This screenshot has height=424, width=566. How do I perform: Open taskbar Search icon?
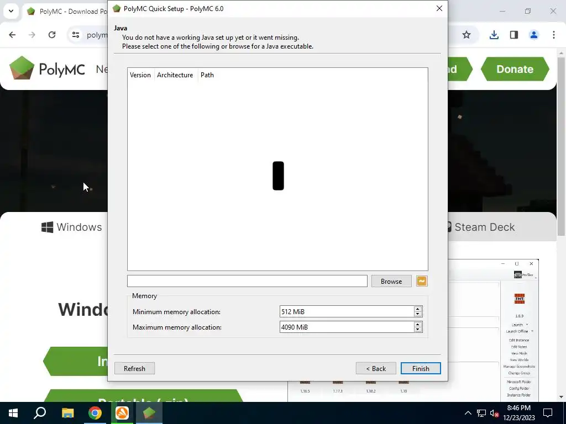tap(40, 413)
